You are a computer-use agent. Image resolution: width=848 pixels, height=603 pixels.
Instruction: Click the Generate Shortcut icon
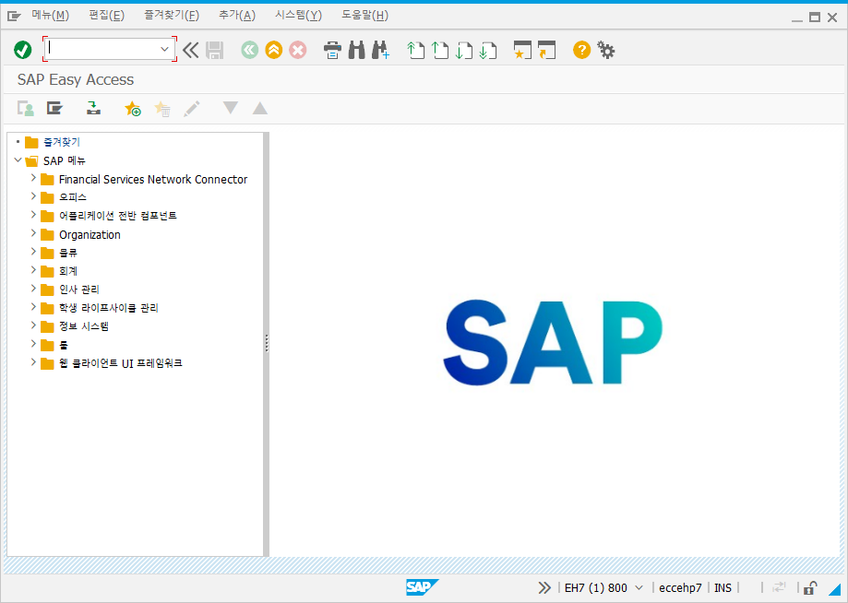(547, 50)
